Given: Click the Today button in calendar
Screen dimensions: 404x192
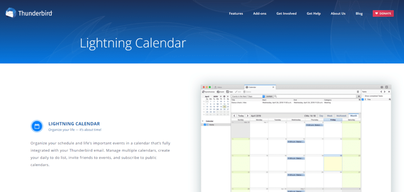Looking at the screenshot, I should tap(241, 116).
